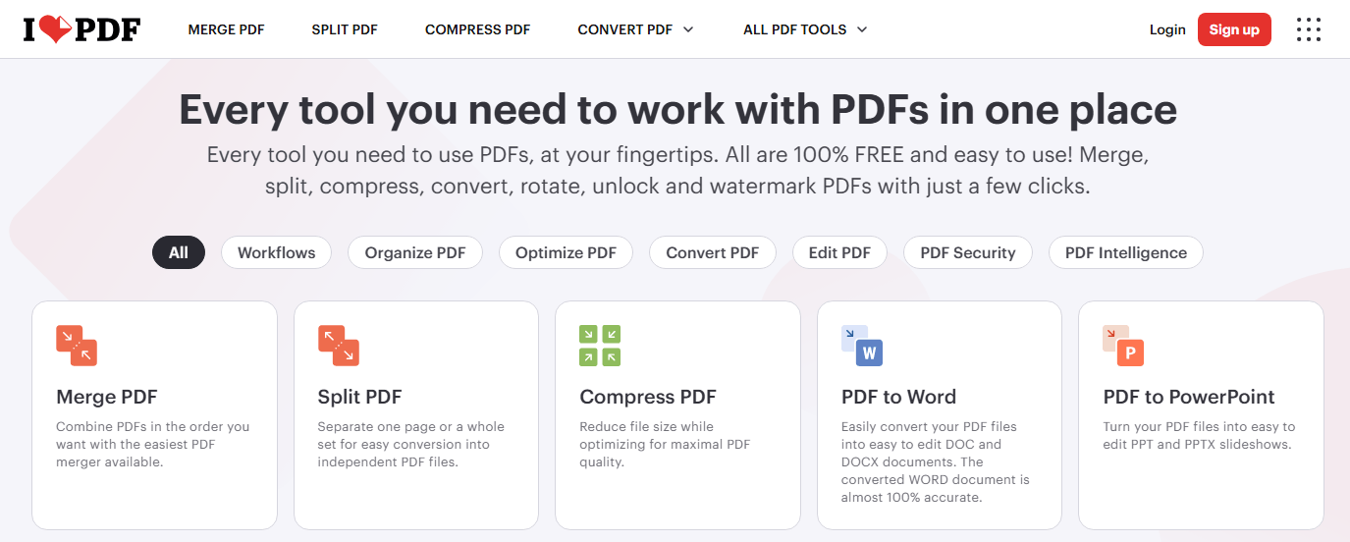Click the red Sign up button
Image resolution: width=1350 pixels, height=542 pixels.
click(1234, 29)
